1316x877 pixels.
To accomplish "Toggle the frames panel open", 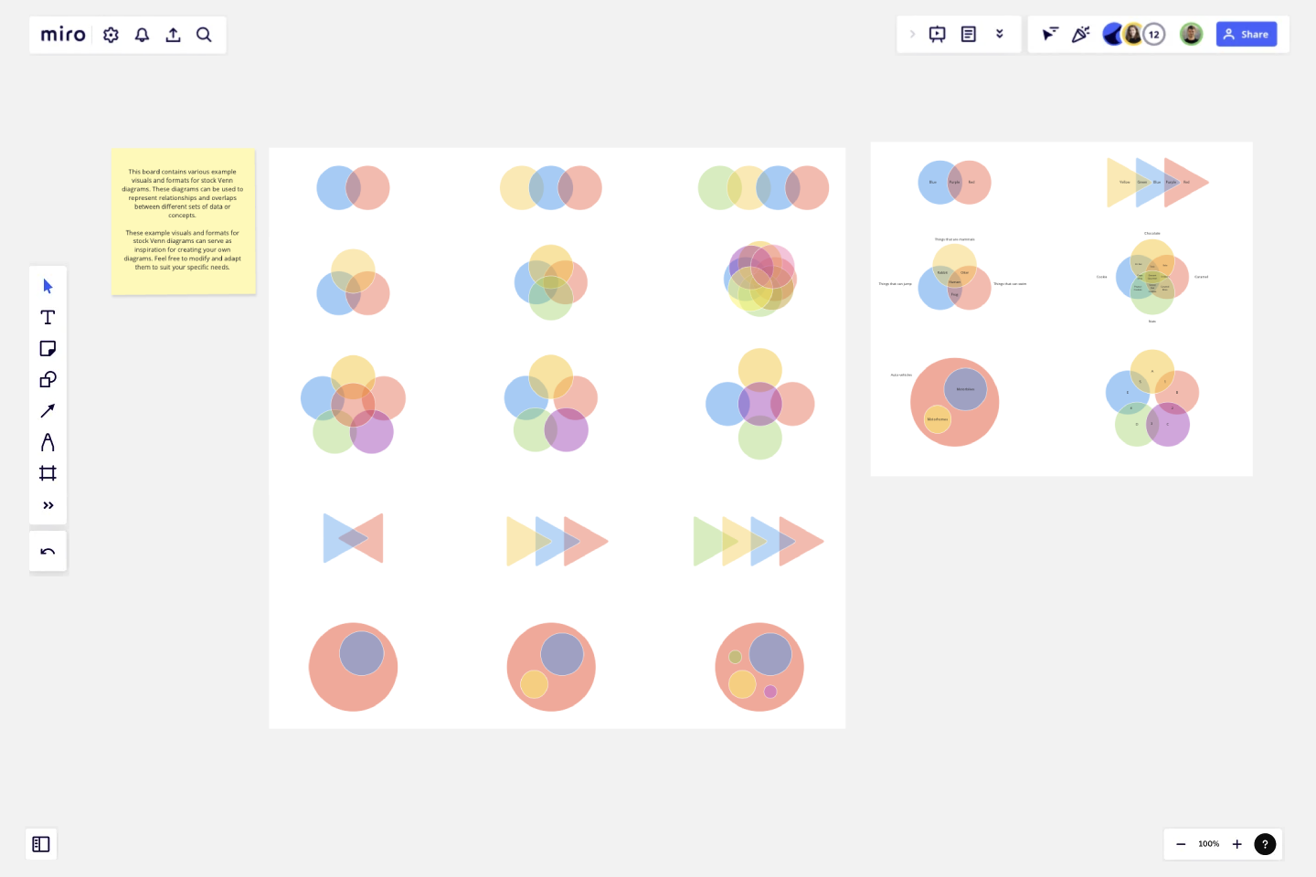I will [x=41, y=844].
